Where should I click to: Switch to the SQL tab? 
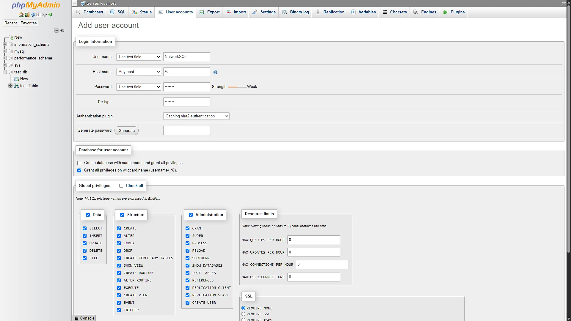tap(117, 12)
